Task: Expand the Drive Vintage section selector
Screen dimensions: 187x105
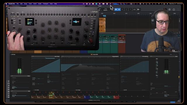Action: [78, 90]
